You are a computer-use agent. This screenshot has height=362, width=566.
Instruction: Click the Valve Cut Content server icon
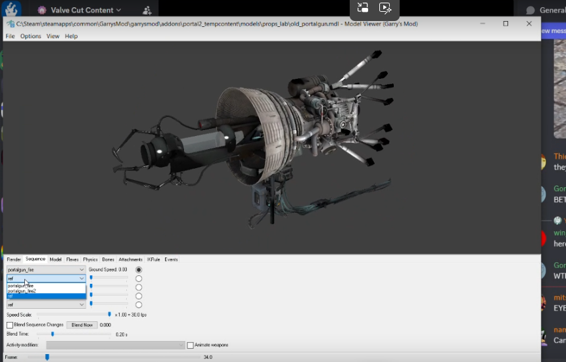tap(42, 10)
